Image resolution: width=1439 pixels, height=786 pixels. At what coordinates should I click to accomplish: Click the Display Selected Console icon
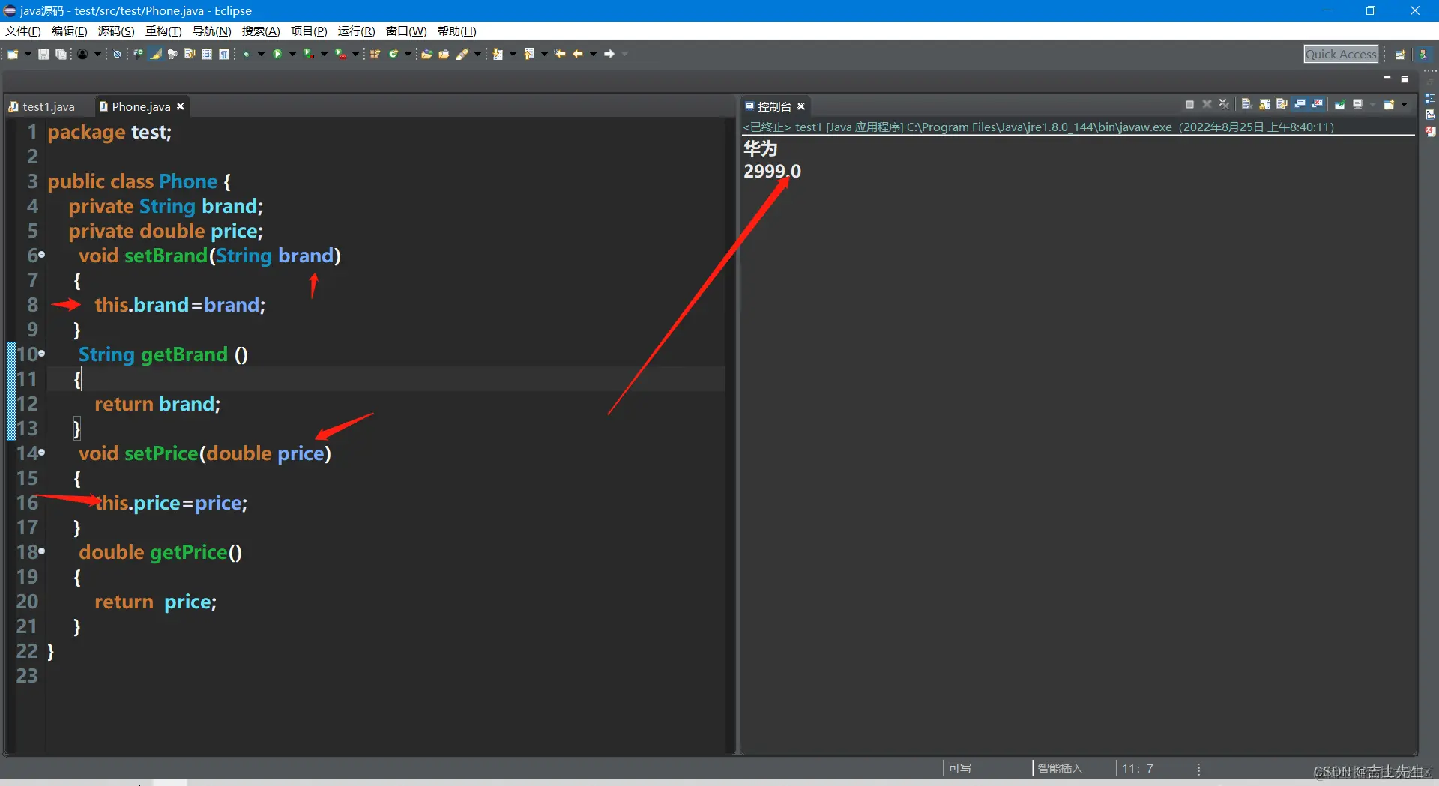[x=1357, y=104]
